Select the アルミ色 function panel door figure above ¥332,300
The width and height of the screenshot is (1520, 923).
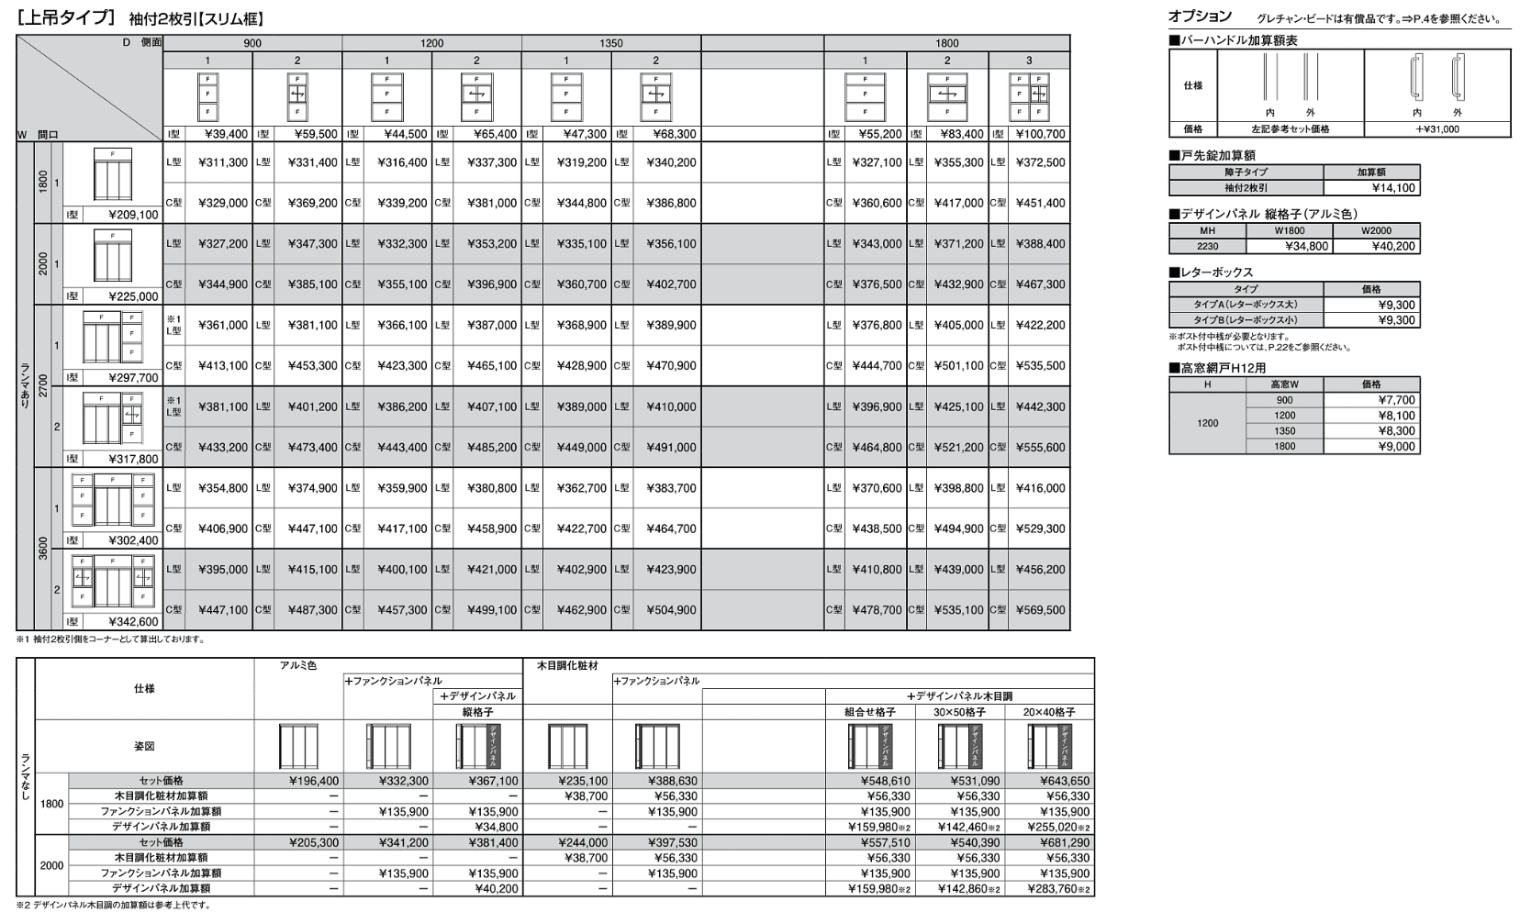tap(388, 747)
